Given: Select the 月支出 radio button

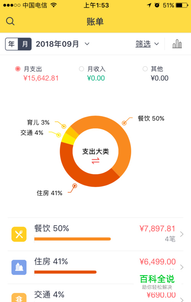Looking at the screenshot, I should 18,69.
